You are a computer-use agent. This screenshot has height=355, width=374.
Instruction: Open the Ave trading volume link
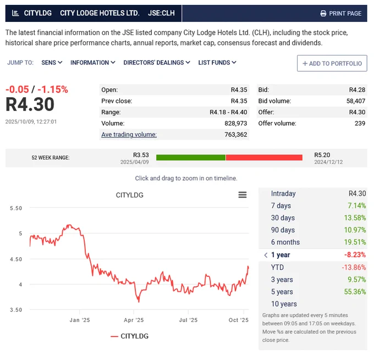pos(129,135)
